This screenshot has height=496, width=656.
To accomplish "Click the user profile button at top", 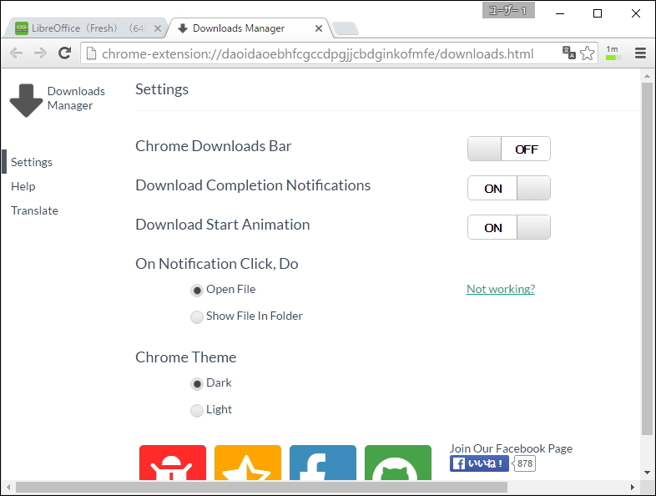I will [x=508, y=11].
